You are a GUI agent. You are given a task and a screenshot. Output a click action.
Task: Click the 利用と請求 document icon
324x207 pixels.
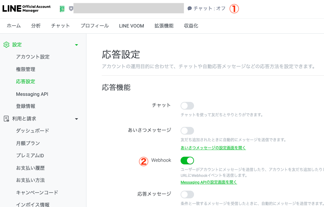tap(6, 119)
